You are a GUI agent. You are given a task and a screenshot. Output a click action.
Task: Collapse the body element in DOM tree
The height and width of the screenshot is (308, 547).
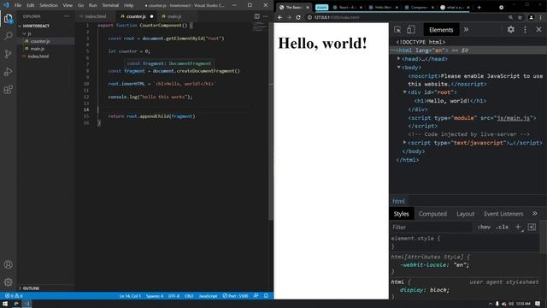(399, 67)
